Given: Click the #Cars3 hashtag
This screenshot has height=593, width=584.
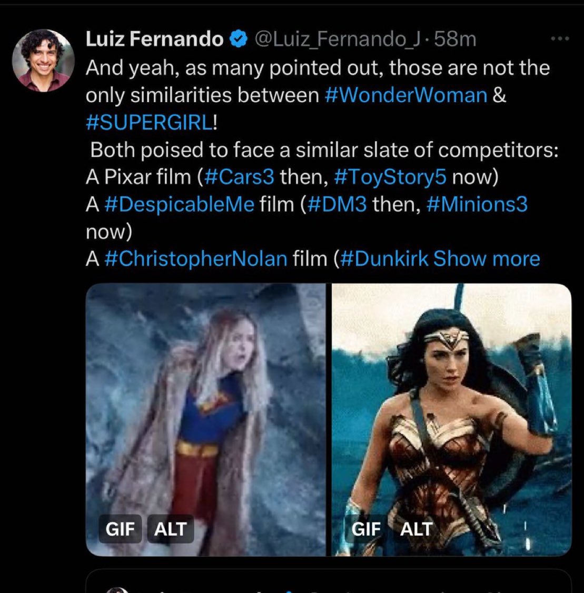Looking at the screenshot, I should pyautogui.click(x=239, y=177).
